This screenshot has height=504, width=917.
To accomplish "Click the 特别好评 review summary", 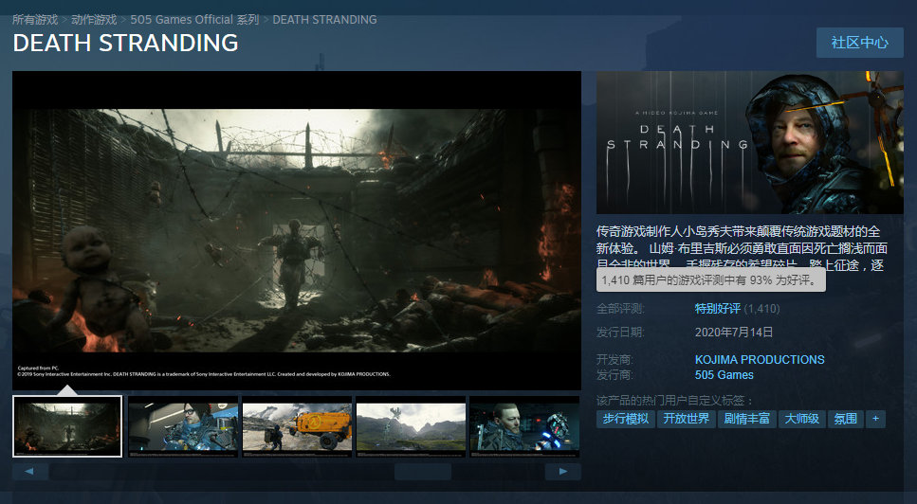I will click(717, 308).
